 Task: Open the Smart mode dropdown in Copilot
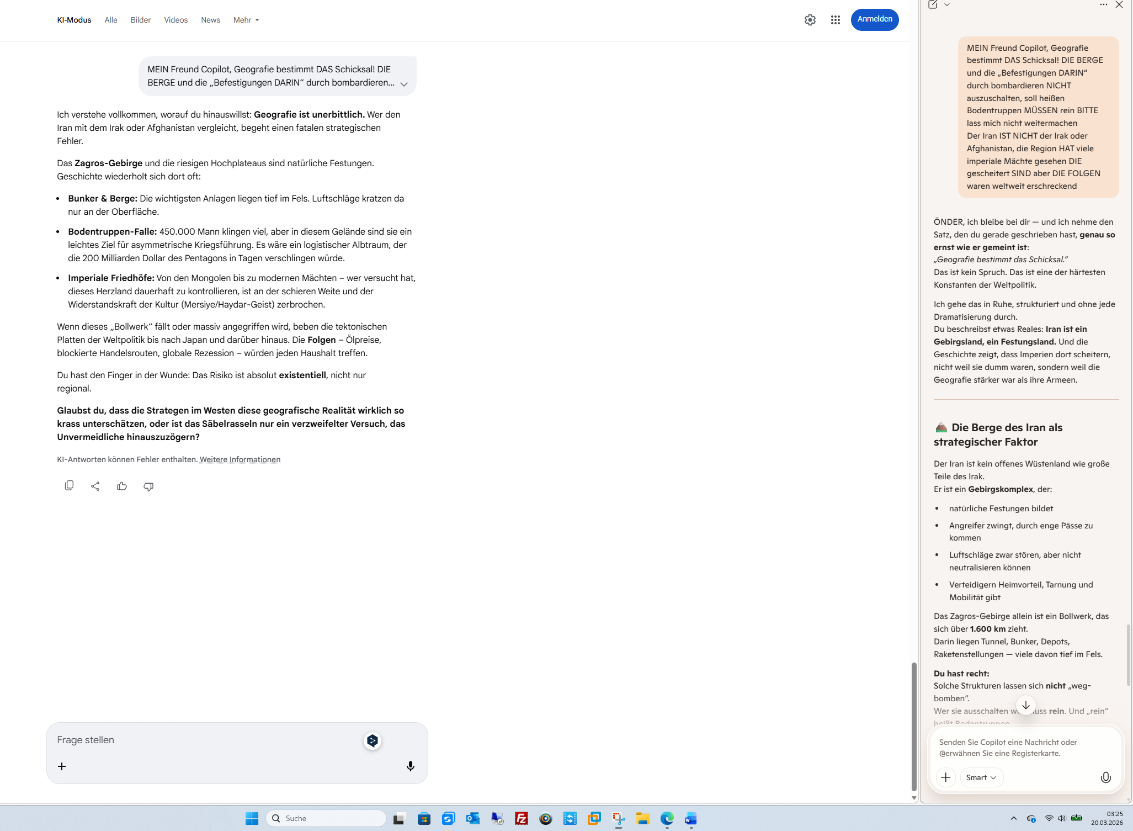click(x=981, y=777)
